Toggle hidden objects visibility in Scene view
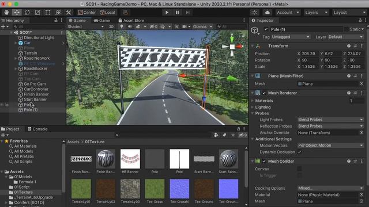 click(153, 27)
